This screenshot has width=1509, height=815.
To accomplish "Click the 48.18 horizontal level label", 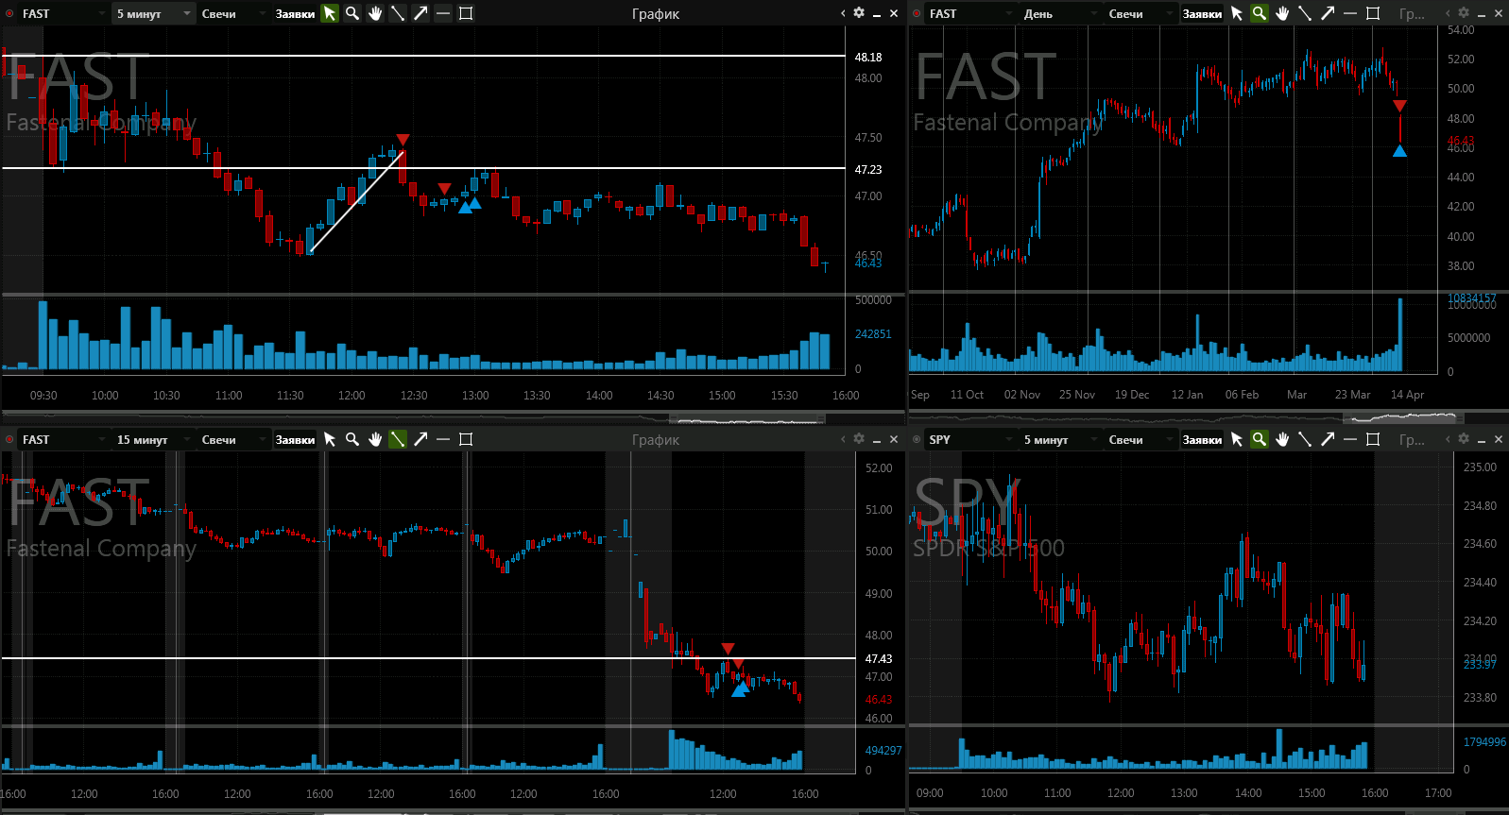I will (x=868, y=57).
